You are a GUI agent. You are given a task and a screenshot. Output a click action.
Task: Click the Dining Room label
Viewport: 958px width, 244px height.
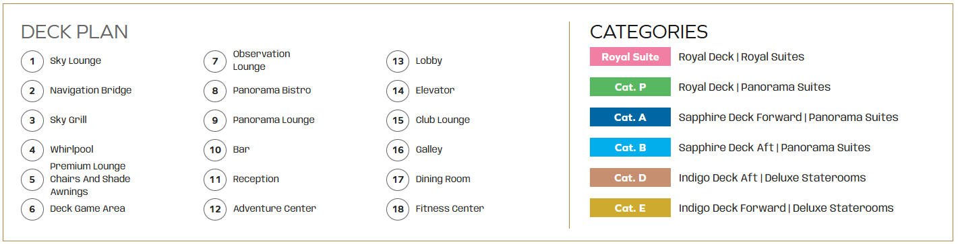[x=443, y=179]
